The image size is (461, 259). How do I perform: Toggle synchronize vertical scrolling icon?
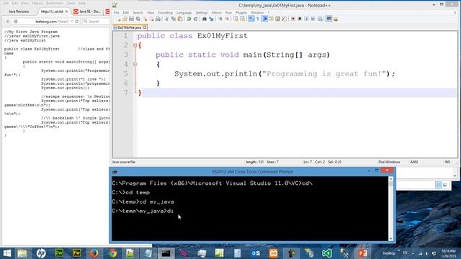point(236,19)
